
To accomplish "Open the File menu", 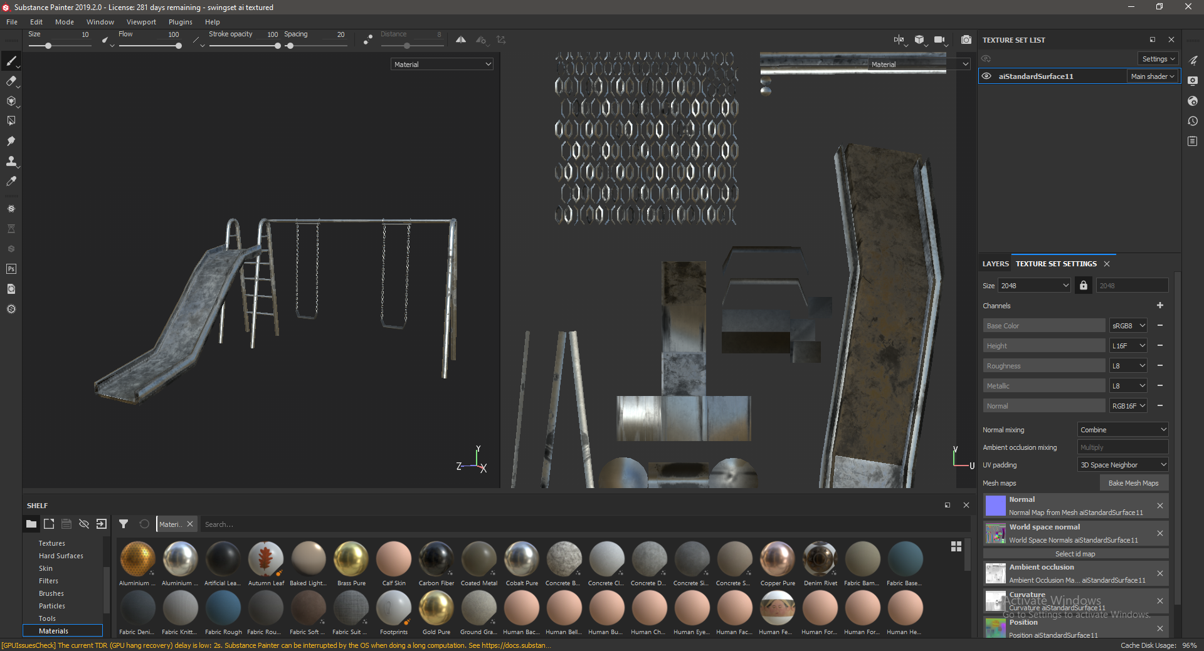I will 12,22.
